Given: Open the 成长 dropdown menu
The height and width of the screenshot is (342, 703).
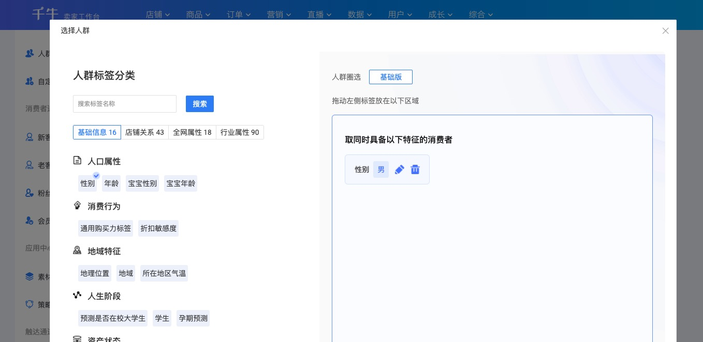Looking at the screenshot, I should click(441, 14).
